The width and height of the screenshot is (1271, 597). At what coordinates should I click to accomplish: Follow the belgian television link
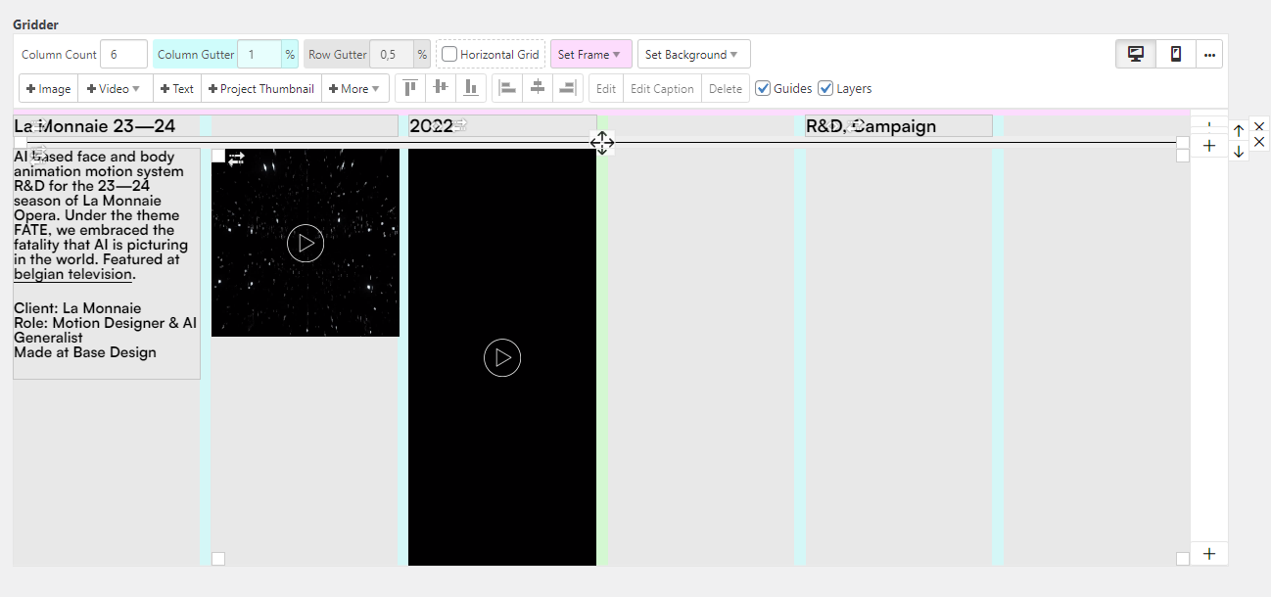pos(71,274)
